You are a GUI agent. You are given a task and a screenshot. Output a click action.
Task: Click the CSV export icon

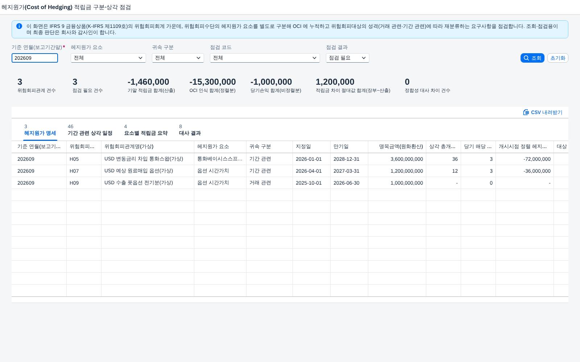[x=526, y=112]
